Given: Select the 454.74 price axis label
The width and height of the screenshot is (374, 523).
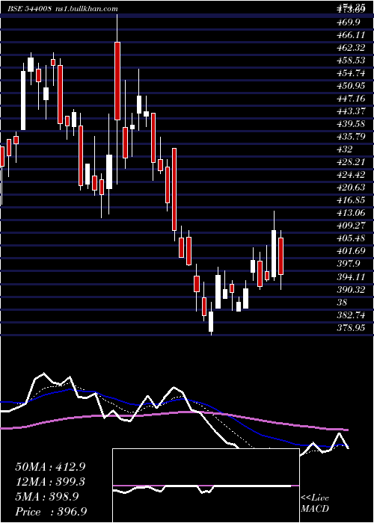Looking at the screenshot, I should coord(351,73).
